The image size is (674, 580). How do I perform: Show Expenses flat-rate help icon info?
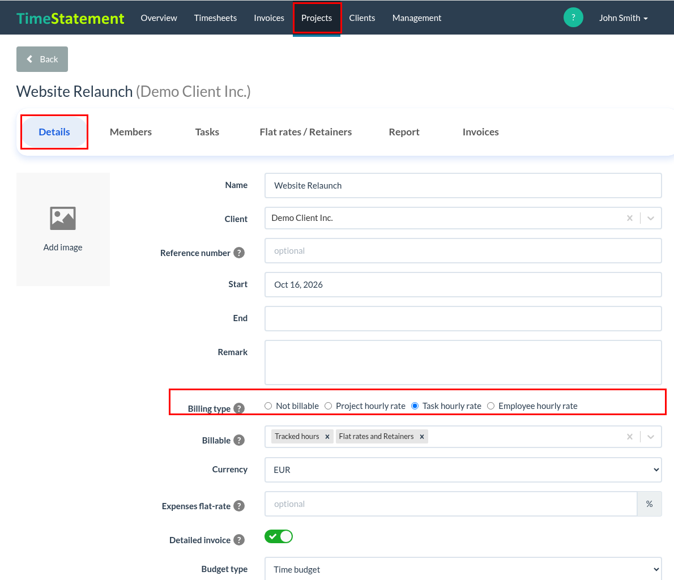[x=239, y=506]
